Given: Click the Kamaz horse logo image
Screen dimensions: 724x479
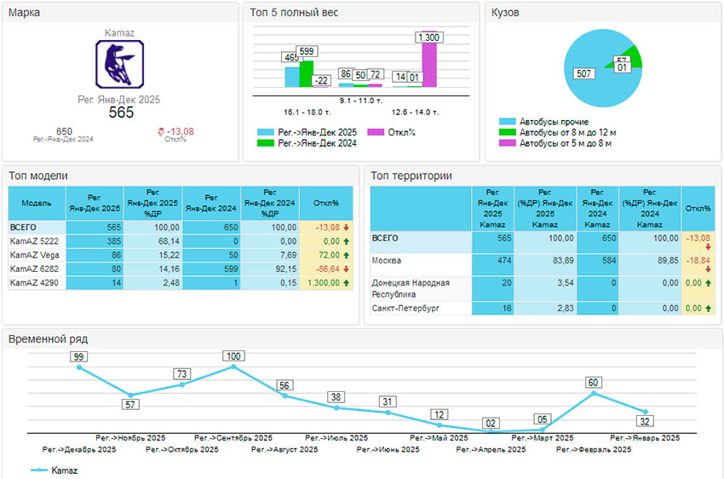Looking at the screenshot, I should pyautogui.click(x=119, y=65).
